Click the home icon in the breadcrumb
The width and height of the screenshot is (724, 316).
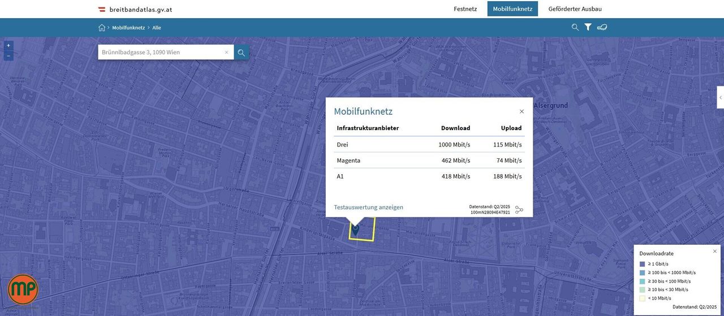coord(102,28)
